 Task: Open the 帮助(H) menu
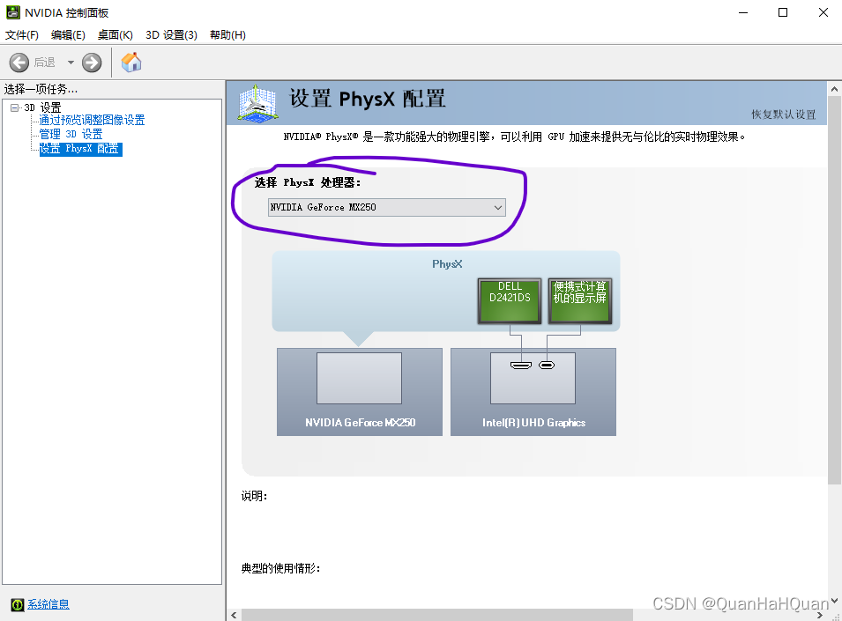pos(227,35)
